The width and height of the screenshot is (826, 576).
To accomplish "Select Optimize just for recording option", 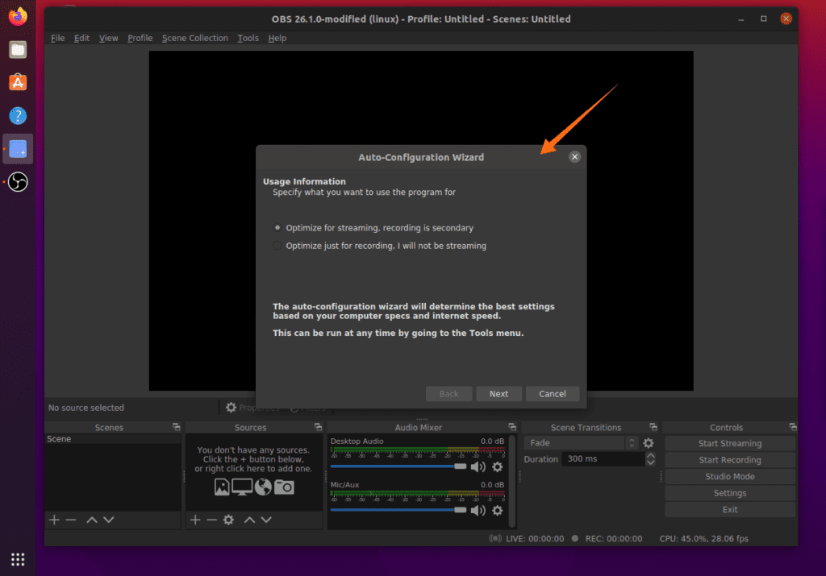I will [x=278, y=246].
